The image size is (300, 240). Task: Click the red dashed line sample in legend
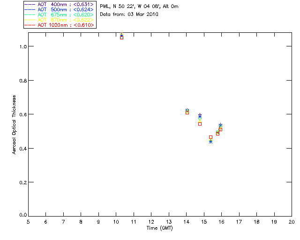[x=30, y=25]
